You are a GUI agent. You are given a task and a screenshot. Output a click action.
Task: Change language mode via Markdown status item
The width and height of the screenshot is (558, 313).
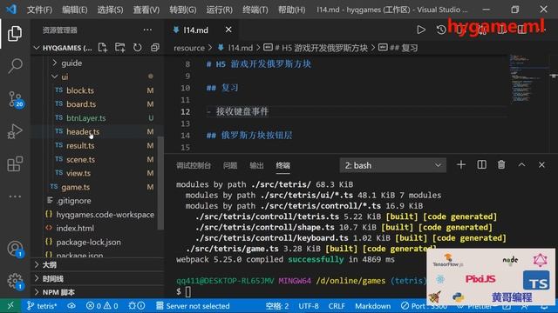click(x=372, y=305)
